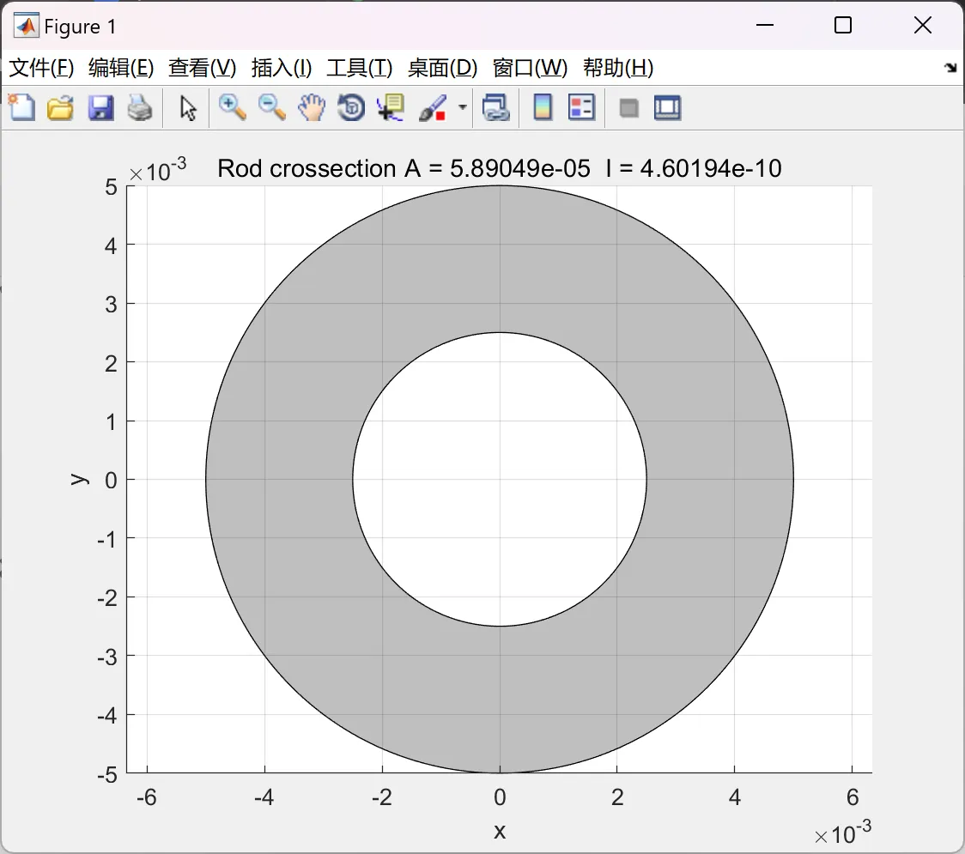
Task: Select the Edit Plot arrow tool
Action: [x=188, y=108]
